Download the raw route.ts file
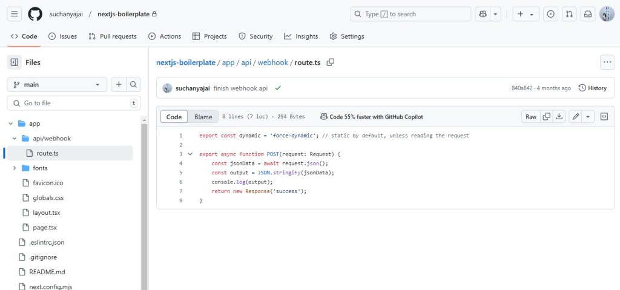 [x=560, y=117]
